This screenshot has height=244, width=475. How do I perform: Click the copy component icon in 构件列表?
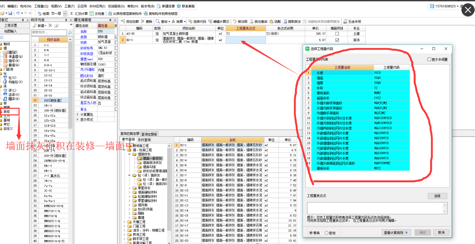tap(56, 25)
